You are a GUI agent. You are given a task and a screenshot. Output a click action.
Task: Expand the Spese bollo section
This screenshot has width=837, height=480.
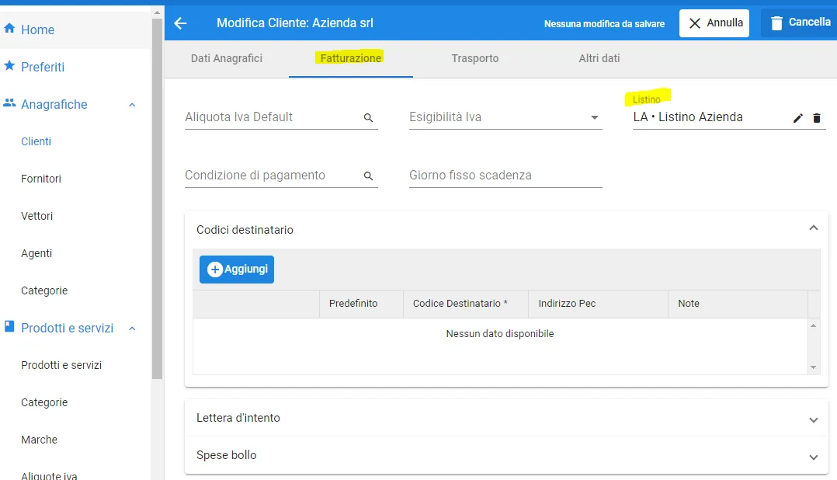pos(814,457)
